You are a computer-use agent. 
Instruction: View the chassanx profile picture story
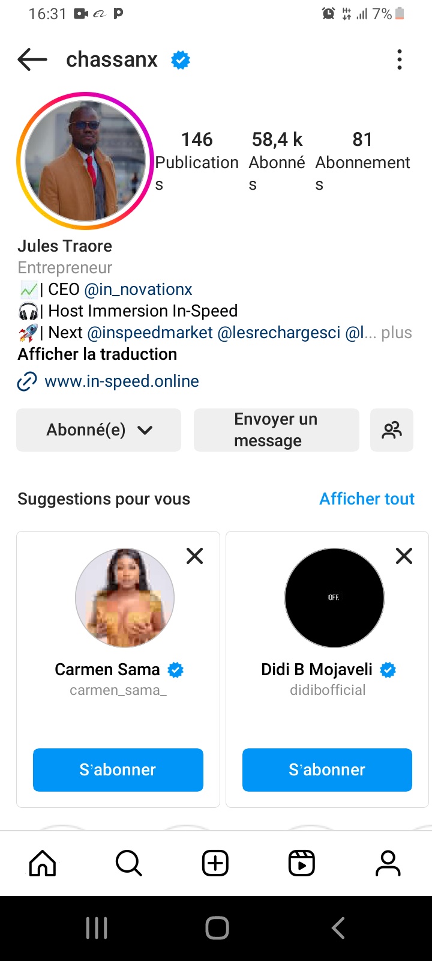click(85, 161)
